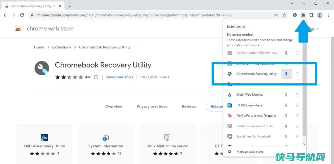Screen dimensions: 334x164
Task: Open the OnHub Recovery Utility icon
Action: pyautogui.click(x=44, y=138)
